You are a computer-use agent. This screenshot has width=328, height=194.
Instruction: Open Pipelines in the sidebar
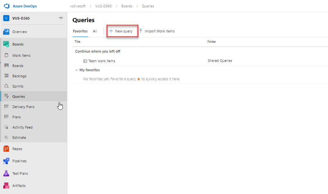point(19,161)
